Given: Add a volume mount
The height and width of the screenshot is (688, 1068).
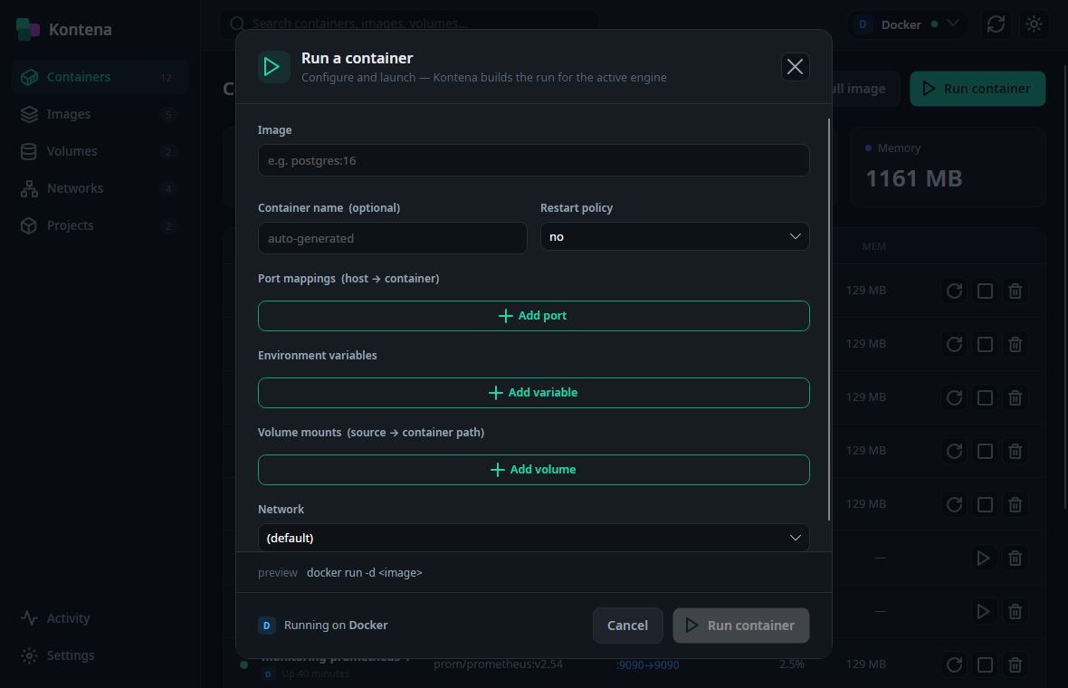Looking at the screenshot, I should pos(533,470).
